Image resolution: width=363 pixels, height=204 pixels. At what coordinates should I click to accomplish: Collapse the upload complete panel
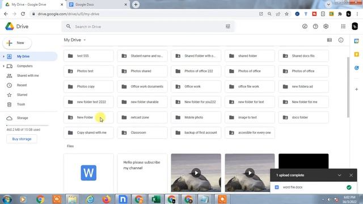pyautogui.click(x=339, y=175)
